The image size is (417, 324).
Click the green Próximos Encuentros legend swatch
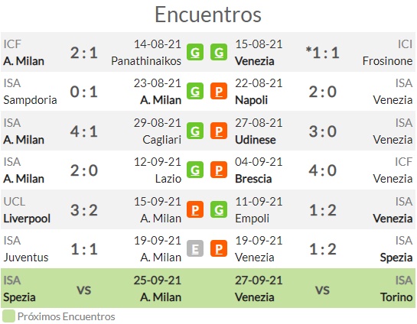[x=8, y=316]
